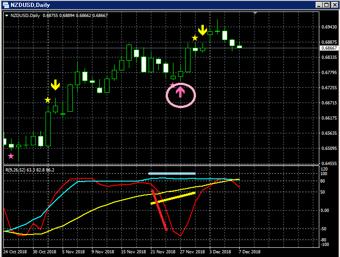Click the 15 Nov 2018 date label
Viewport: 340px width, 257px height.
(133, 252)
